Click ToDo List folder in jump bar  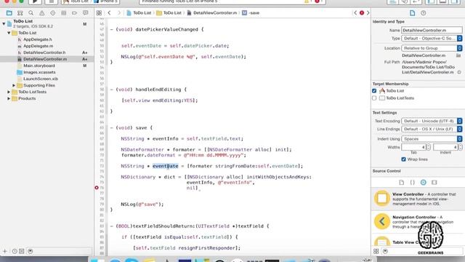[x=169, y=13]
